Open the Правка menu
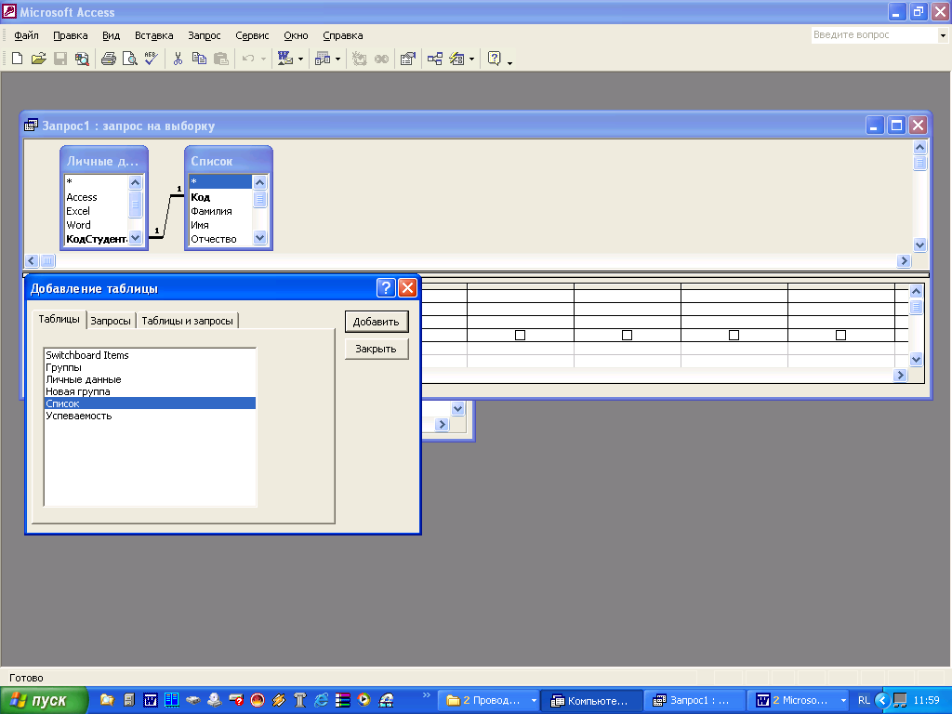 click(71, 35)
